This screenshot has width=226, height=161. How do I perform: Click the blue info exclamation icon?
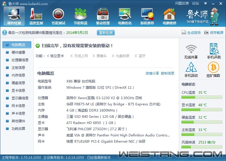(x=5, y=32)
